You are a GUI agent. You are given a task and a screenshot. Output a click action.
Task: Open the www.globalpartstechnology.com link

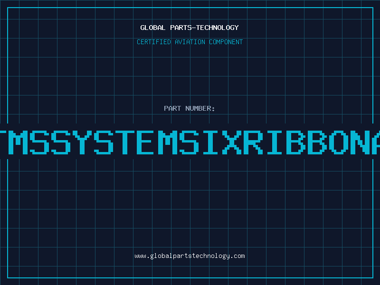tap(190, 256)
